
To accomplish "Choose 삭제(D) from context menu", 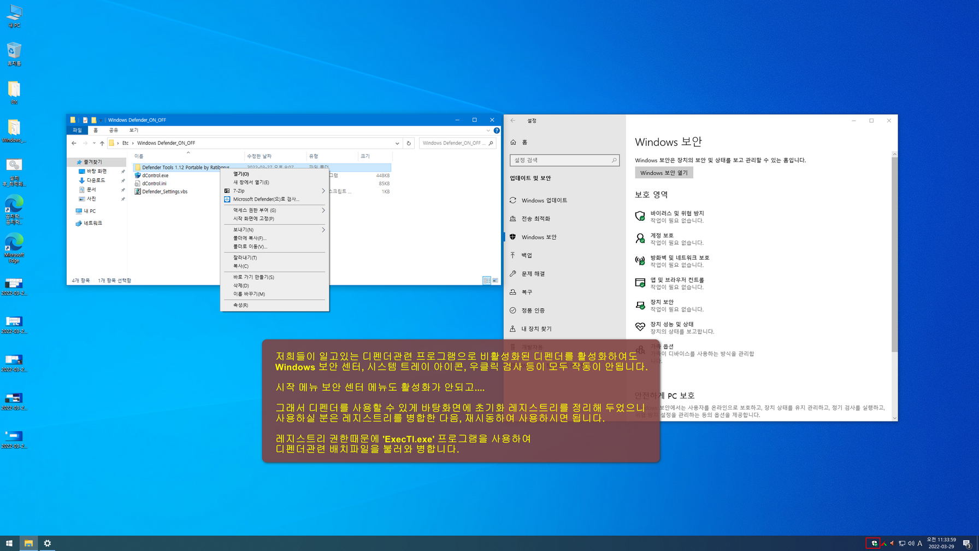I will (x=274, y=286).
